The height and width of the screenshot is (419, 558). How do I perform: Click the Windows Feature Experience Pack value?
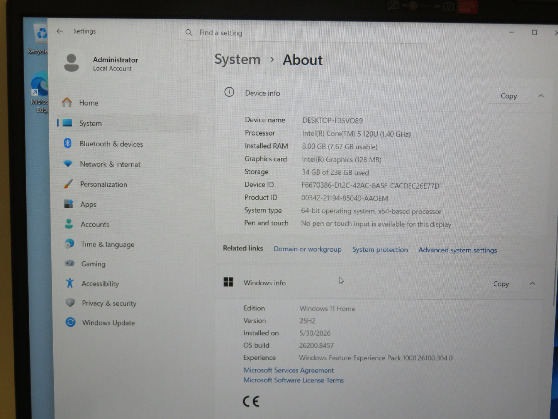click(x=376, y=358)
